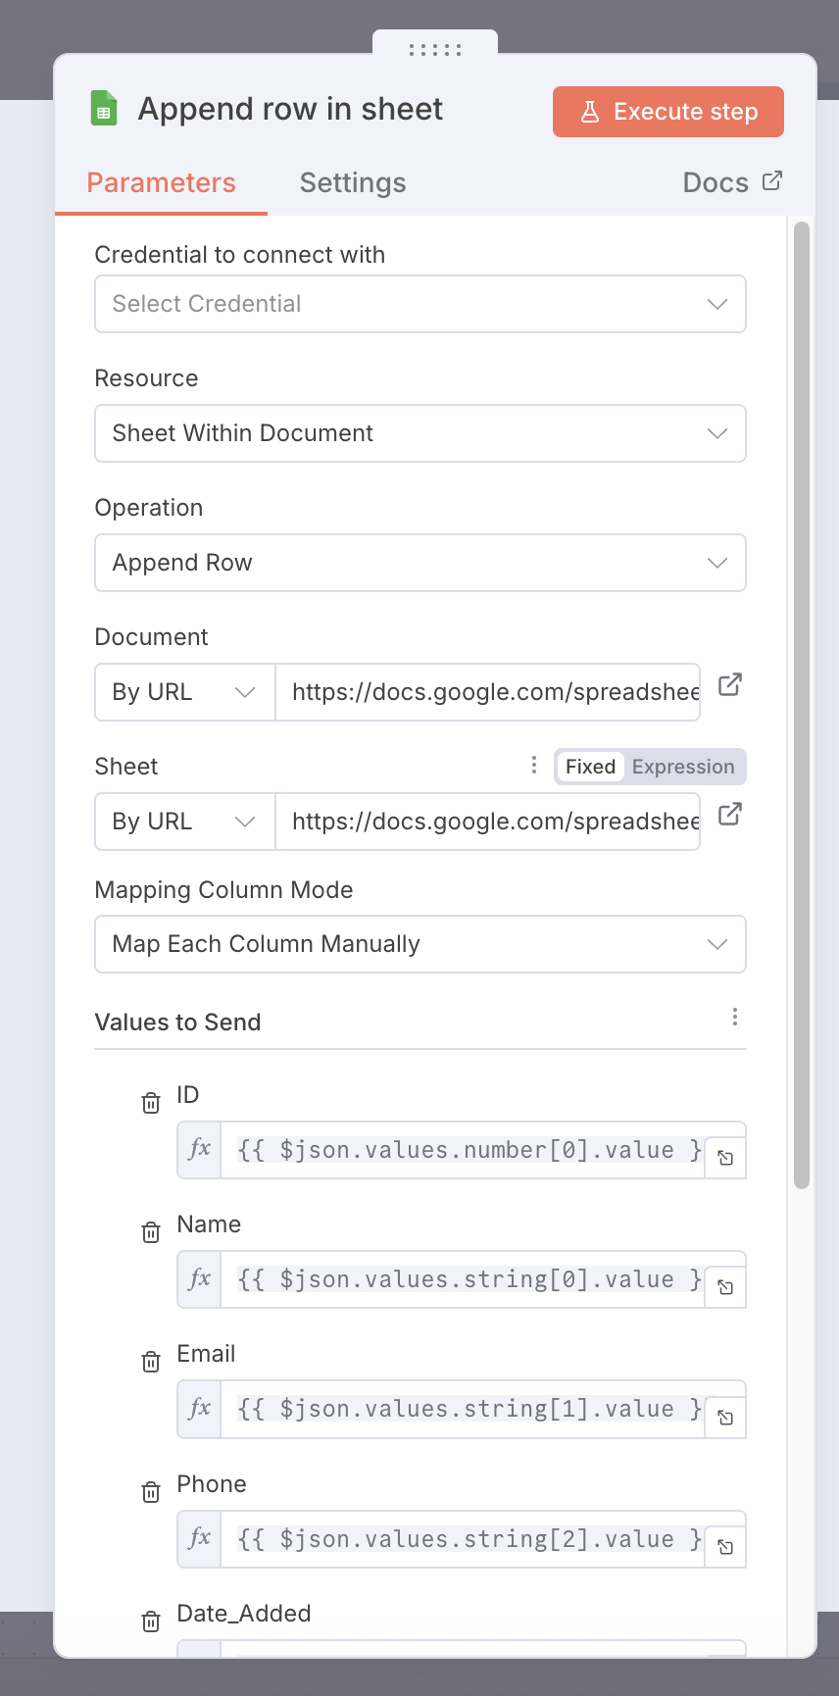The image size is (839, 1696).
Task: Open Document URL in new tab icon
Action: tap(729, 684)
